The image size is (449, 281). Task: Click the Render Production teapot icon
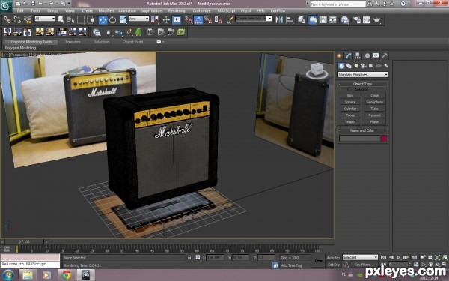[377, 19]
